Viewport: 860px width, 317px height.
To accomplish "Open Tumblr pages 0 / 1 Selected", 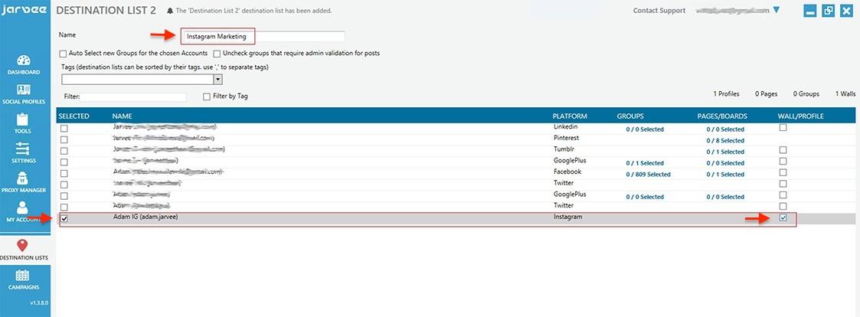I will 725,152.
